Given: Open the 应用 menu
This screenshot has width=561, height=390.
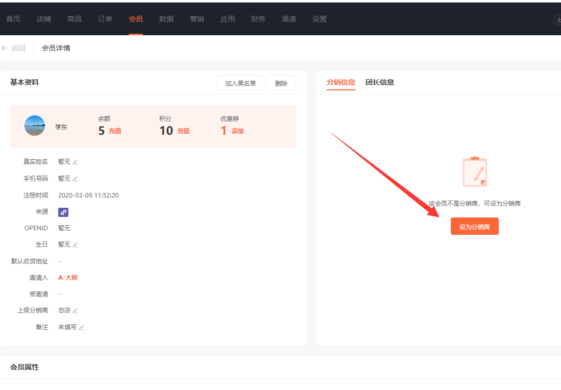Looking at the screenshot, I should [x=228, y=19].
